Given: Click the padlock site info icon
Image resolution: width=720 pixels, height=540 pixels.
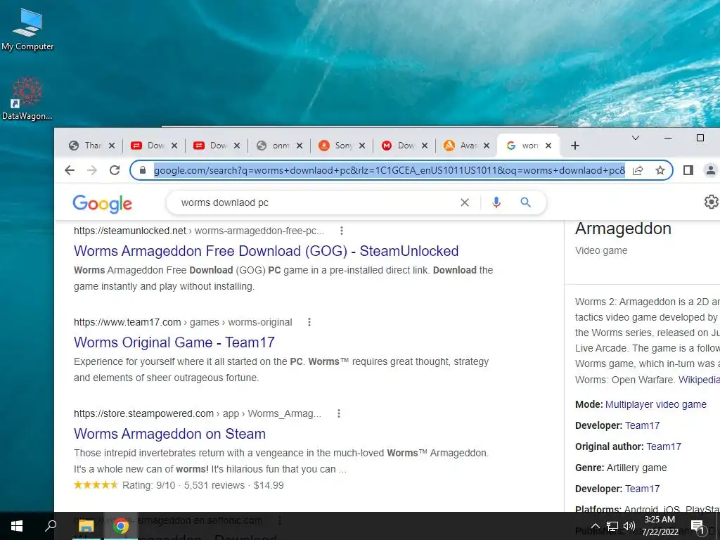Looking at the screenshot, I should [143, 170].
